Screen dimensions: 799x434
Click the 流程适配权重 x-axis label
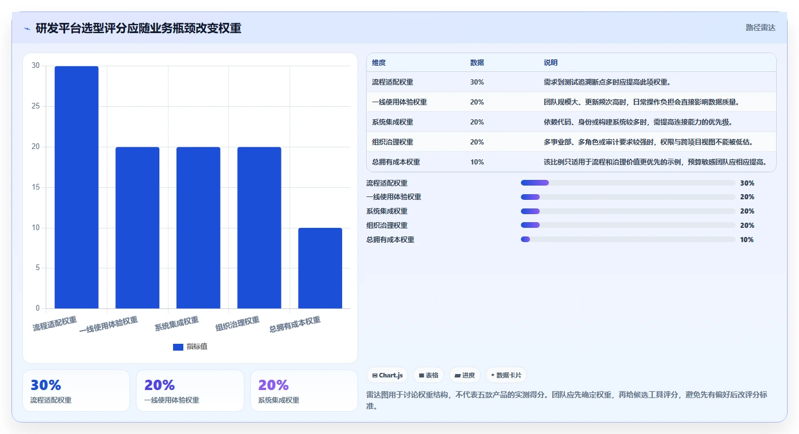click(55, 324)
